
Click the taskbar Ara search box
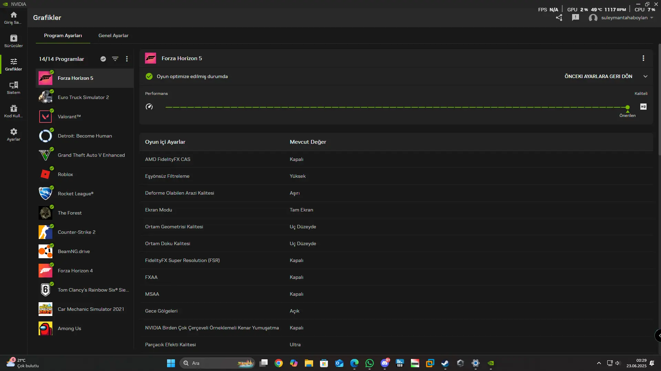[x=217, y=363]
